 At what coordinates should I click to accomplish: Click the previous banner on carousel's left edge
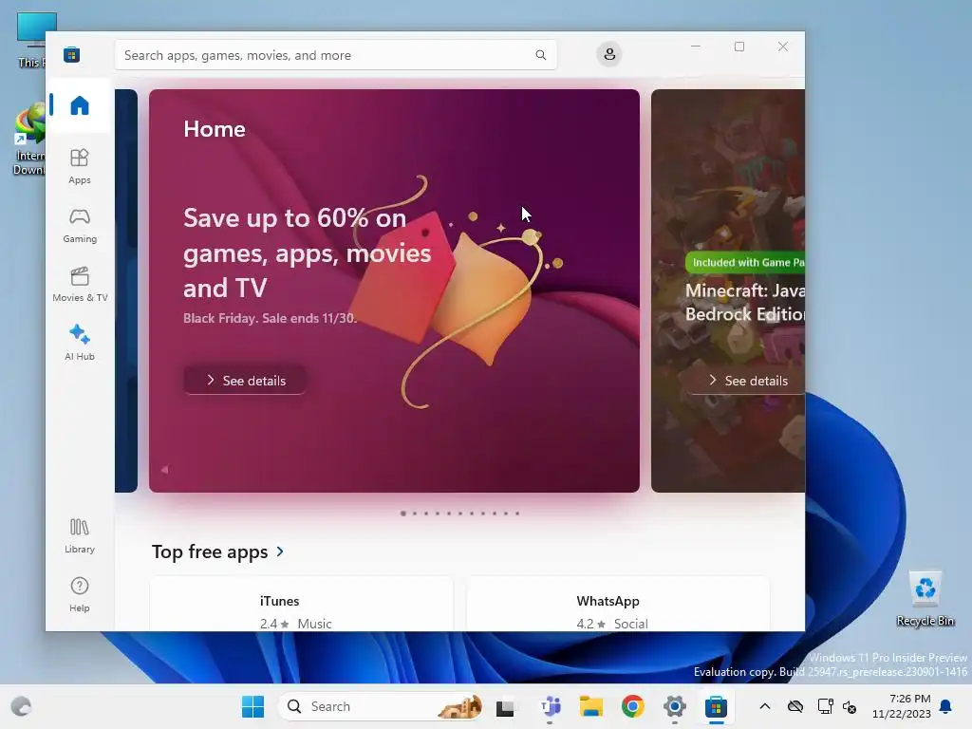click(x=126, y=290)
